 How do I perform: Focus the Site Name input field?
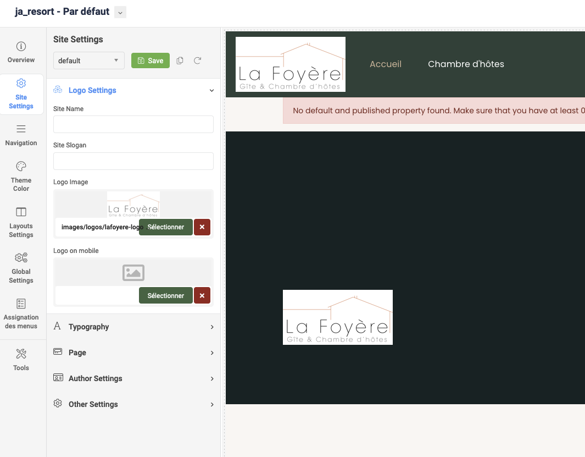pyautogui.click(x=133, y=124)
